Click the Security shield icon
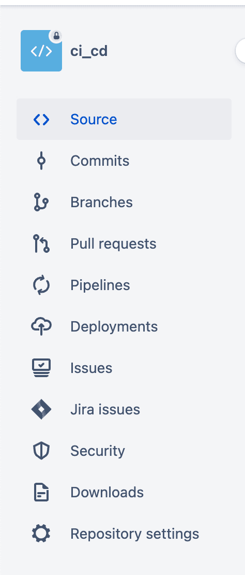Screen dimensions: 245x575 coord(41,451)
